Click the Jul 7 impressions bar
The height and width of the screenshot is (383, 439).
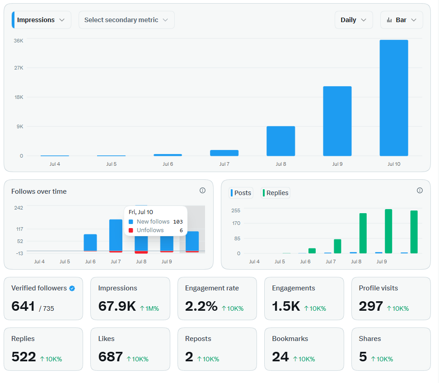(224, 153)
